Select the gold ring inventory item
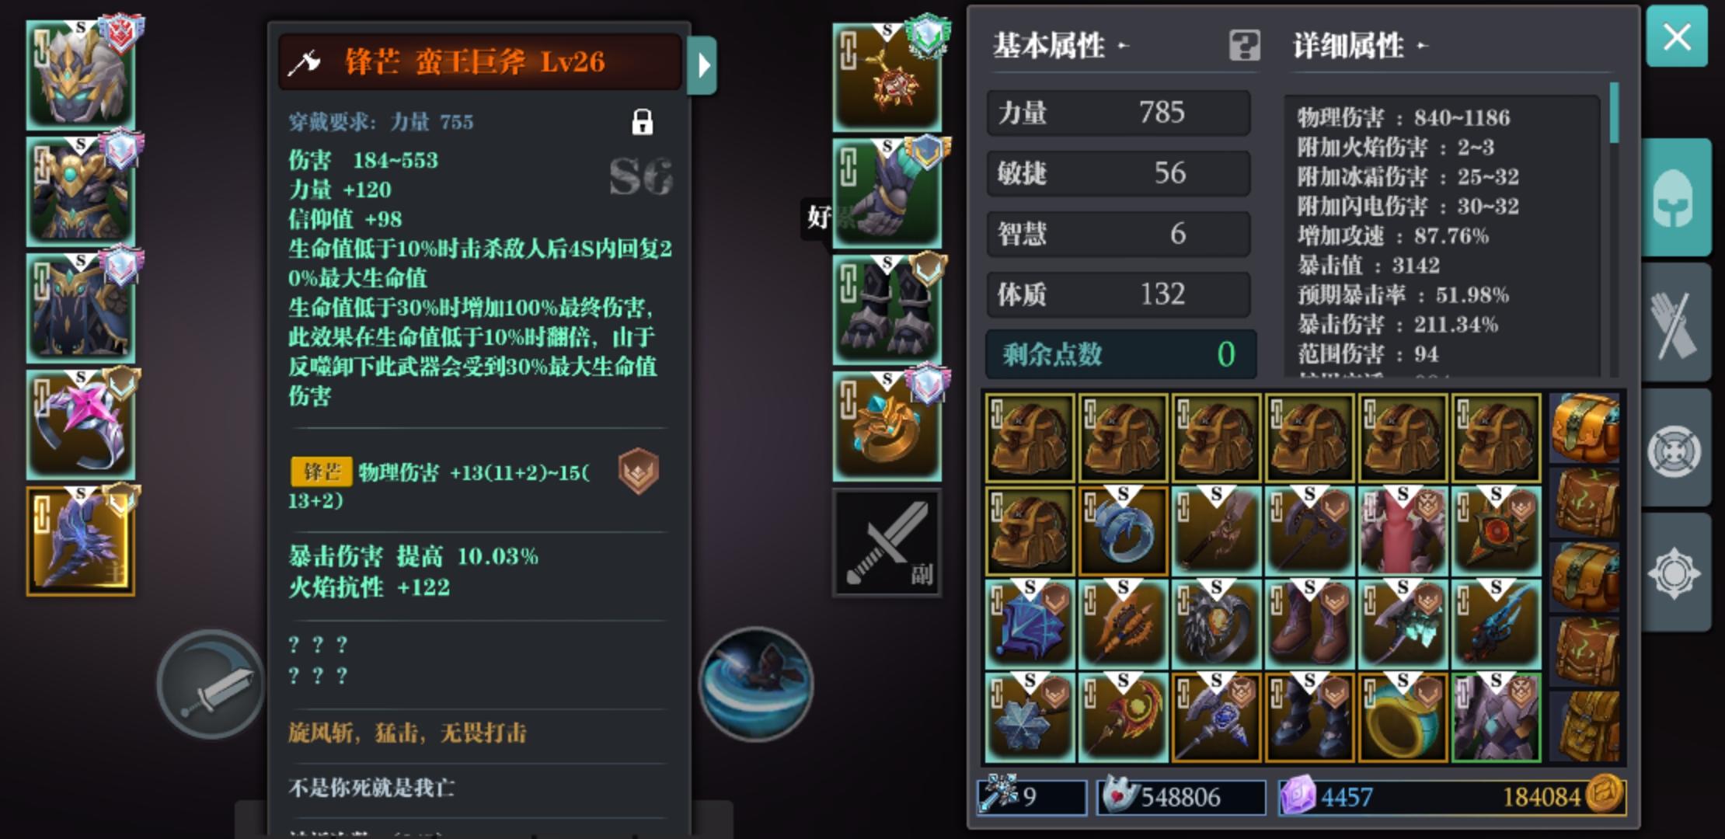This screenshot has width=1725, height=839. coord(1403,717)
